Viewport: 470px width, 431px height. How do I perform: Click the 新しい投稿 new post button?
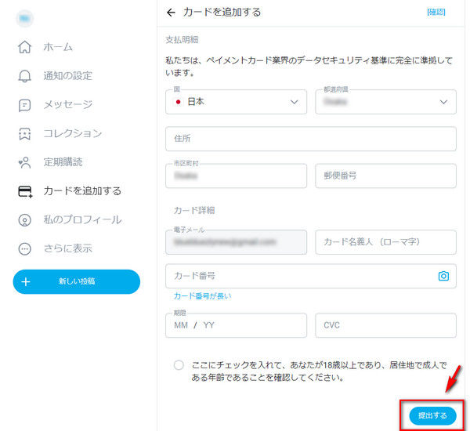coord(76,281)
